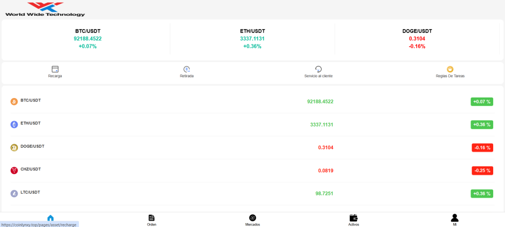The width and height of the screenshot is (505, 227).
Task: Click the Chiliz CHZ coin icon
Action: 14,170
